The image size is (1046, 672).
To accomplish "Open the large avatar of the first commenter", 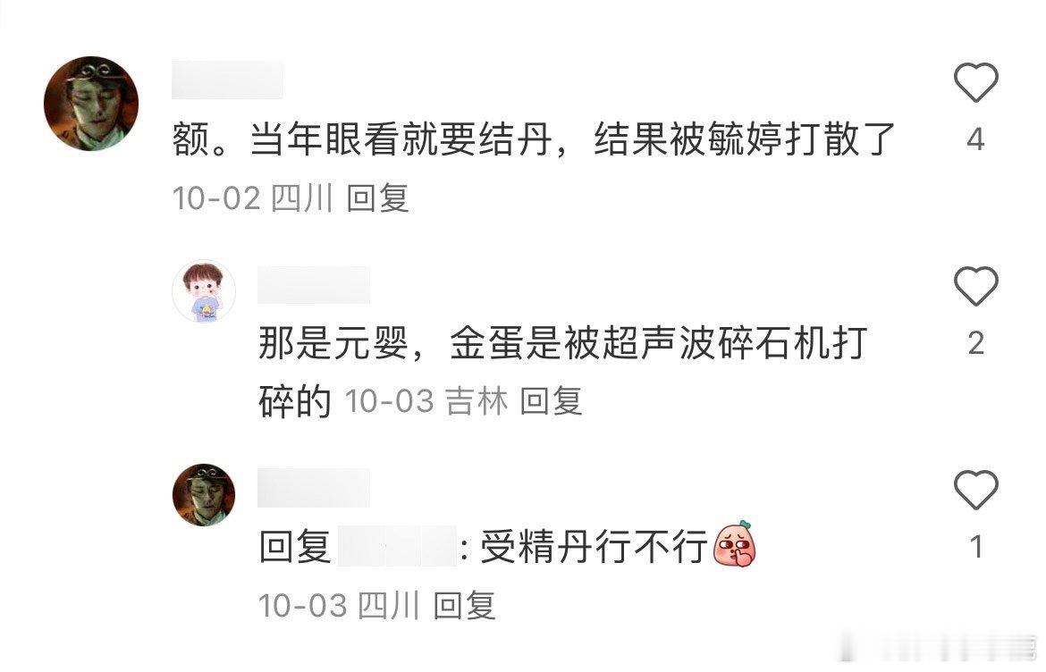I will click(x=91, y=104).
